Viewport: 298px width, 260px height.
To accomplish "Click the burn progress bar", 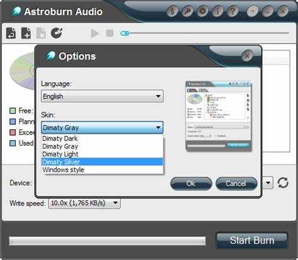I will tap(108, 241).
